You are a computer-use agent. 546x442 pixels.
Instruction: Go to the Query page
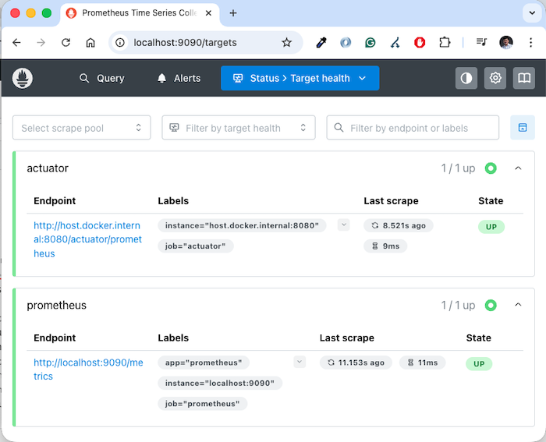101,78
